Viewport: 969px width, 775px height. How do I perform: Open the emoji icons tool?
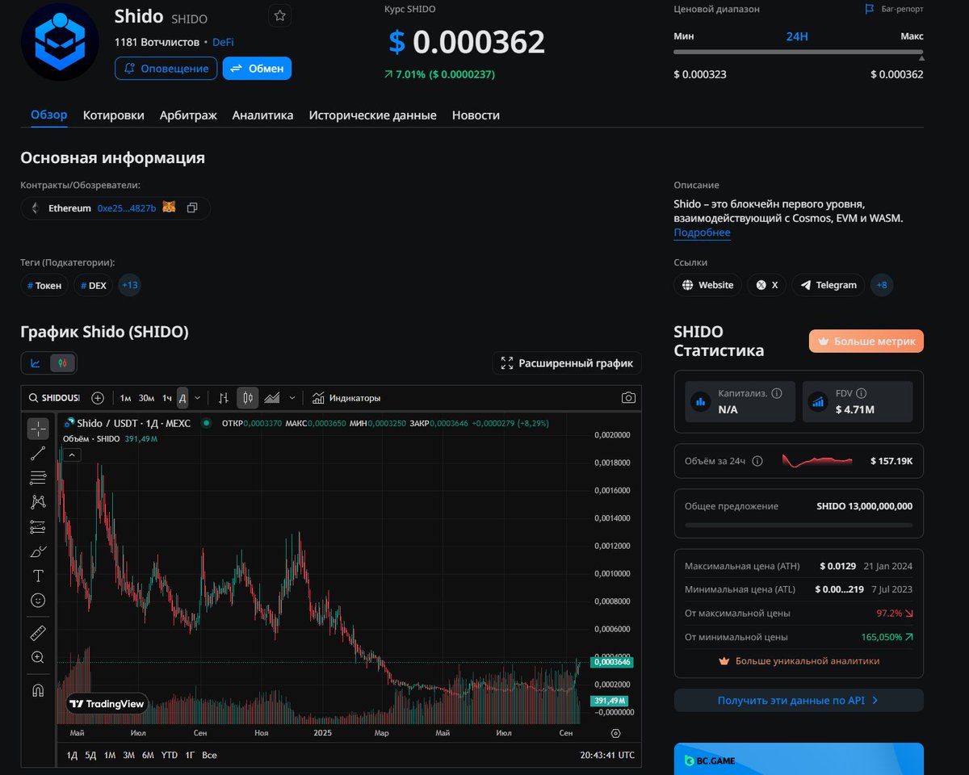pos(38,601)
